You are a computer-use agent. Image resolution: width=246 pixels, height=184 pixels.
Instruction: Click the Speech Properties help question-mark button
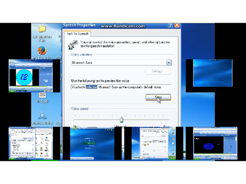[x=170, y=26]
